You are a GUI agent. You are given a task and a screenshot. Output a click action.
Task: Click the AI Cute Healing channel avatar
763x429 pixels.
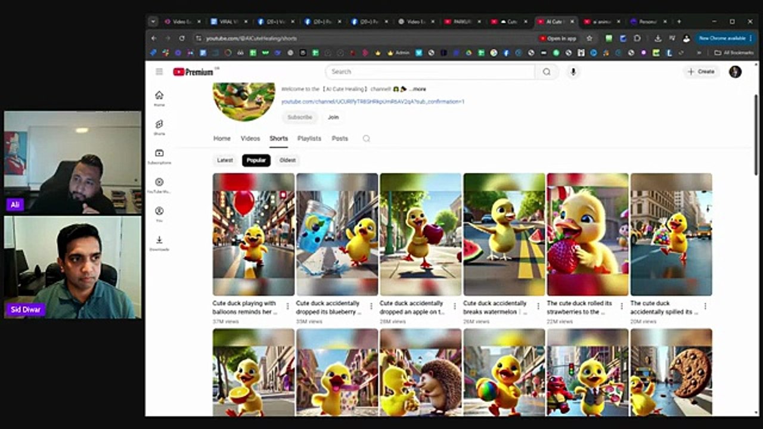click(244, 101)
